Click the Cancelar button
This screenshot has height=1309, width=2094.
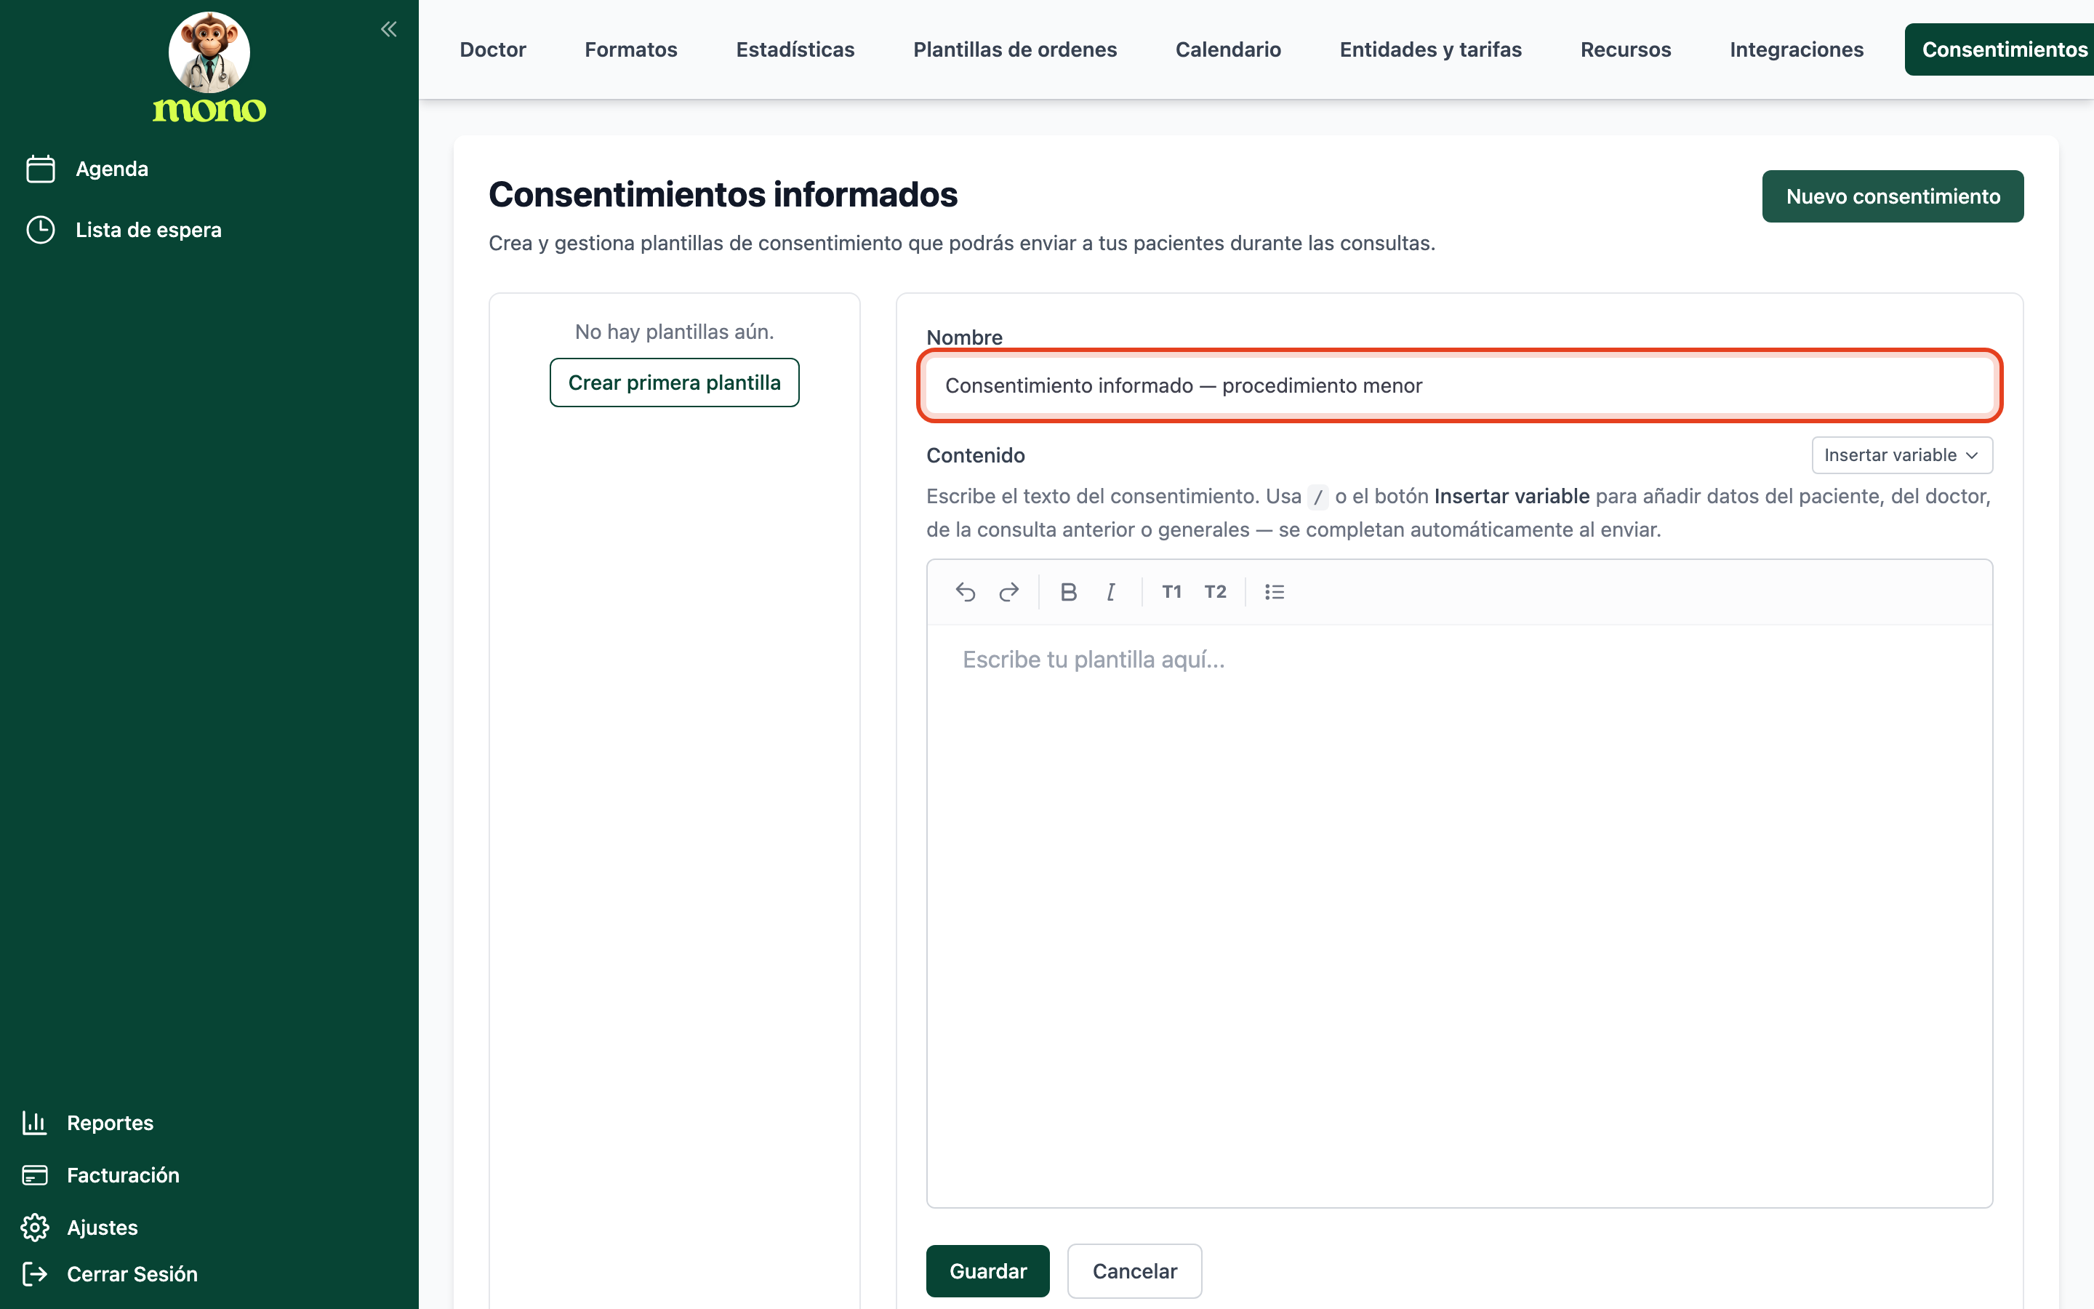1134,1271
